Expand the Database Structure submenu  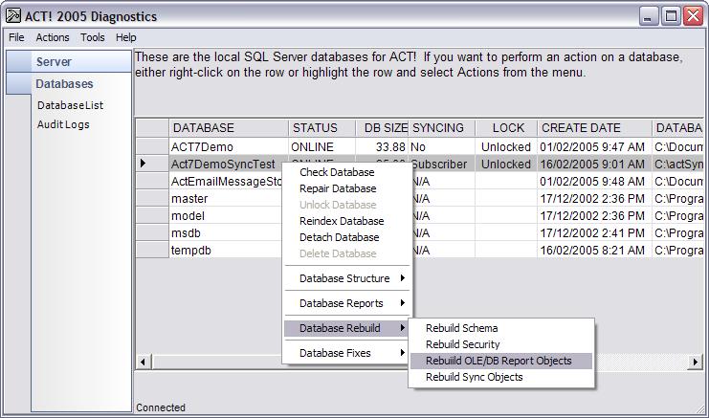(347, 278)
